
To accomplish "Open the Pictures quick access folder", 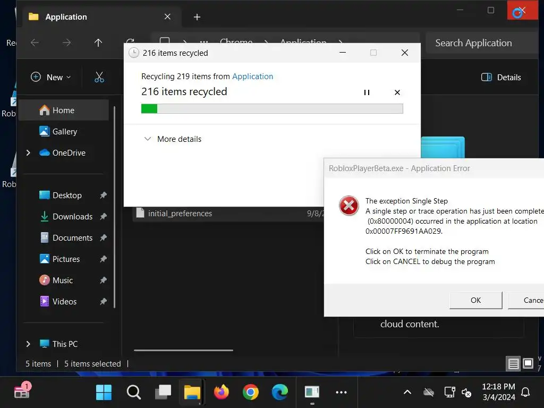I will coord(66,259).
